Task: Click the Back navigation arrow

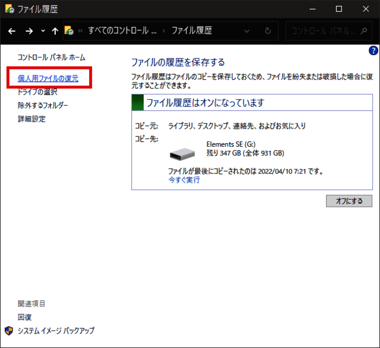Action: click(12, 31)
